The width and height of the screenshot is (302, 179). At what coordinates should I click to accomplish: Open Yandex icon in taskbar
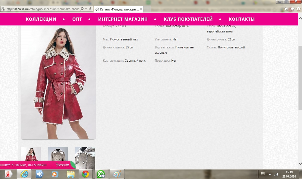(x=8, y=174)
